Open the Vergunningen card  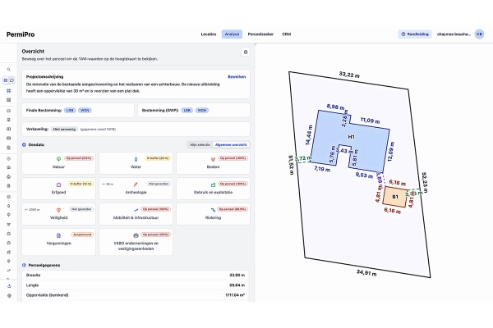pos(59,242)
